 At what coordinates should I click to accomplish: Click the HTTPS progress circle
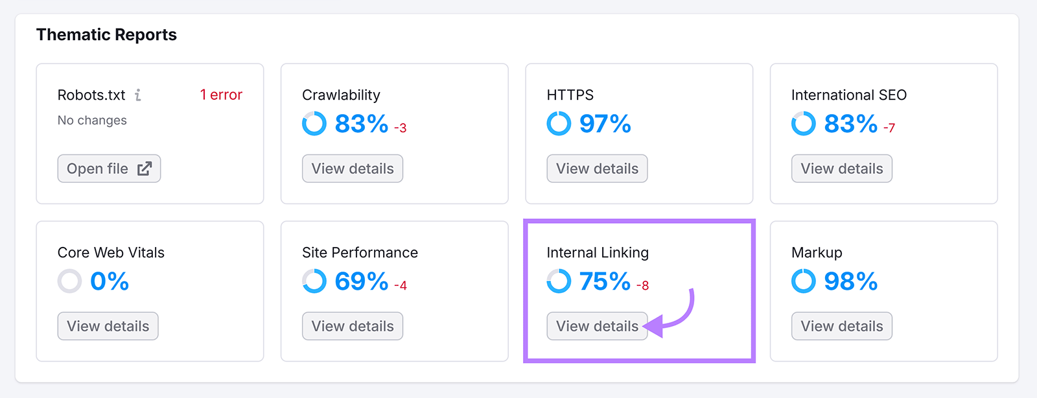tap(558, 123)
